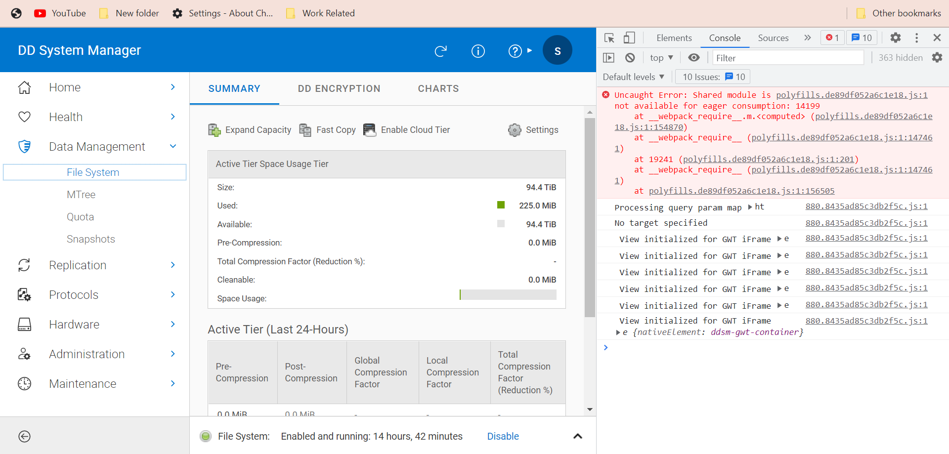Collapse the Data Management chevron
The height and width of the screenshot is (454, 949).
point(173,147)
